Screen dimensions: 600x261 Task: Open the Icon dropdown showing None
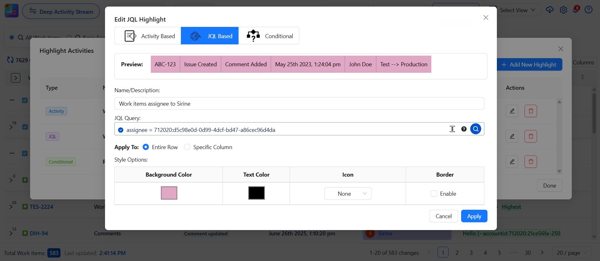pyautogui.click(x=348, y=193)
